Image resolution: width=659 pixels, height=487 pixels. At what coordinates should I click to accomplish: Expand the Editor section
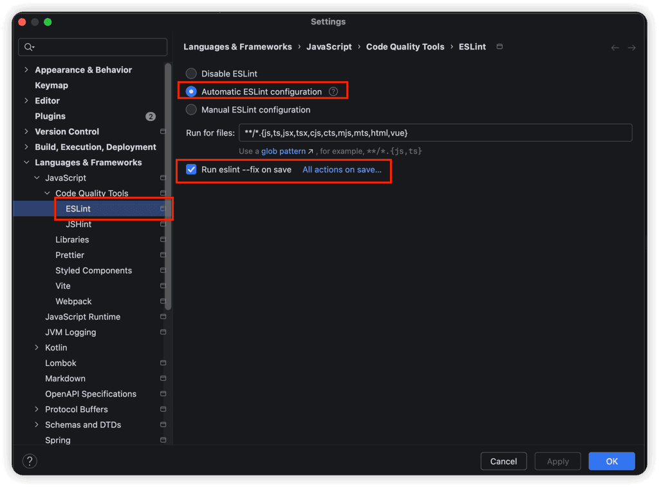click(26, 101)
